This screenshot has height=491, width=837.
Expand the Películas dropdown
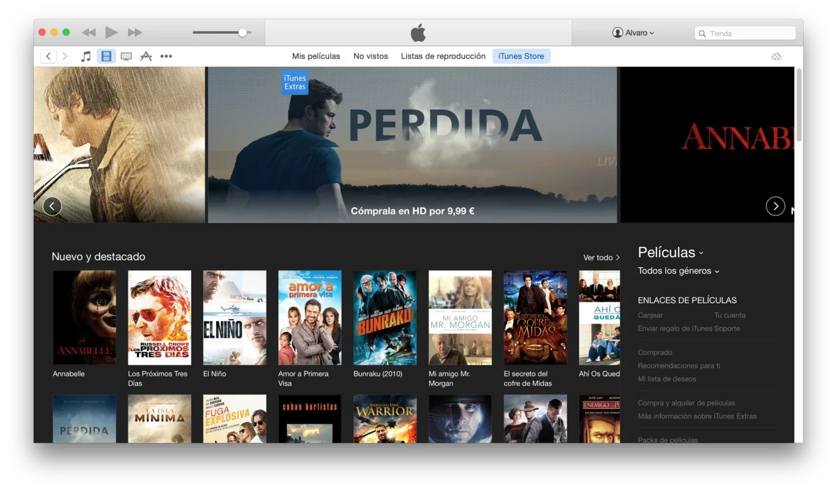point(671,252)
